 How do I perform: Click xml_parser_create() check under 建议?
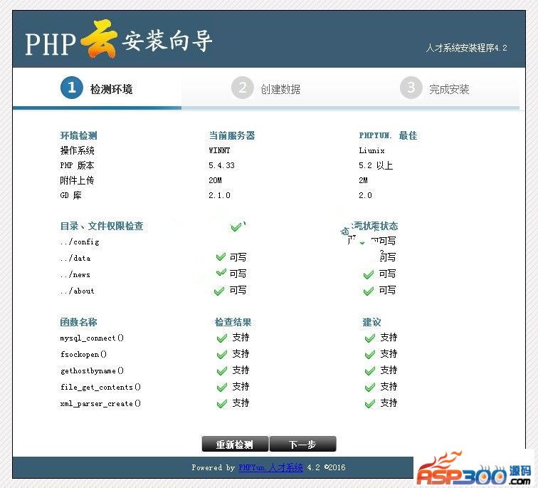click(x=370, y=403)
